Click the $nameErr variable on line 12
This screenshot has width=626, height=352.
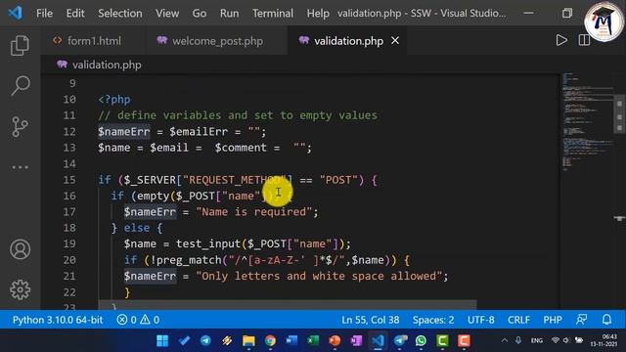(x=124, y=132)
